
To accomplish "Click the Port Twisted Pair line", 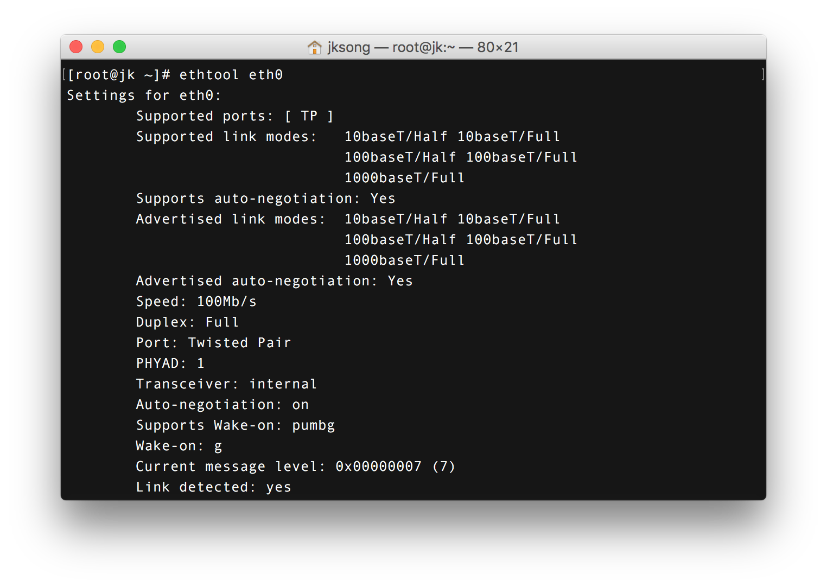I will (x=213, y=343).
